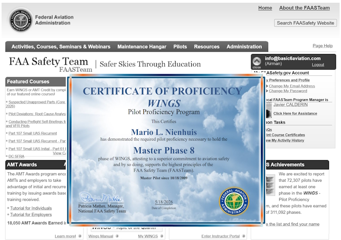Click Learn more in AMT Awards
The height and width of the screenshot is (240, 341).
(x=65, y=236)
